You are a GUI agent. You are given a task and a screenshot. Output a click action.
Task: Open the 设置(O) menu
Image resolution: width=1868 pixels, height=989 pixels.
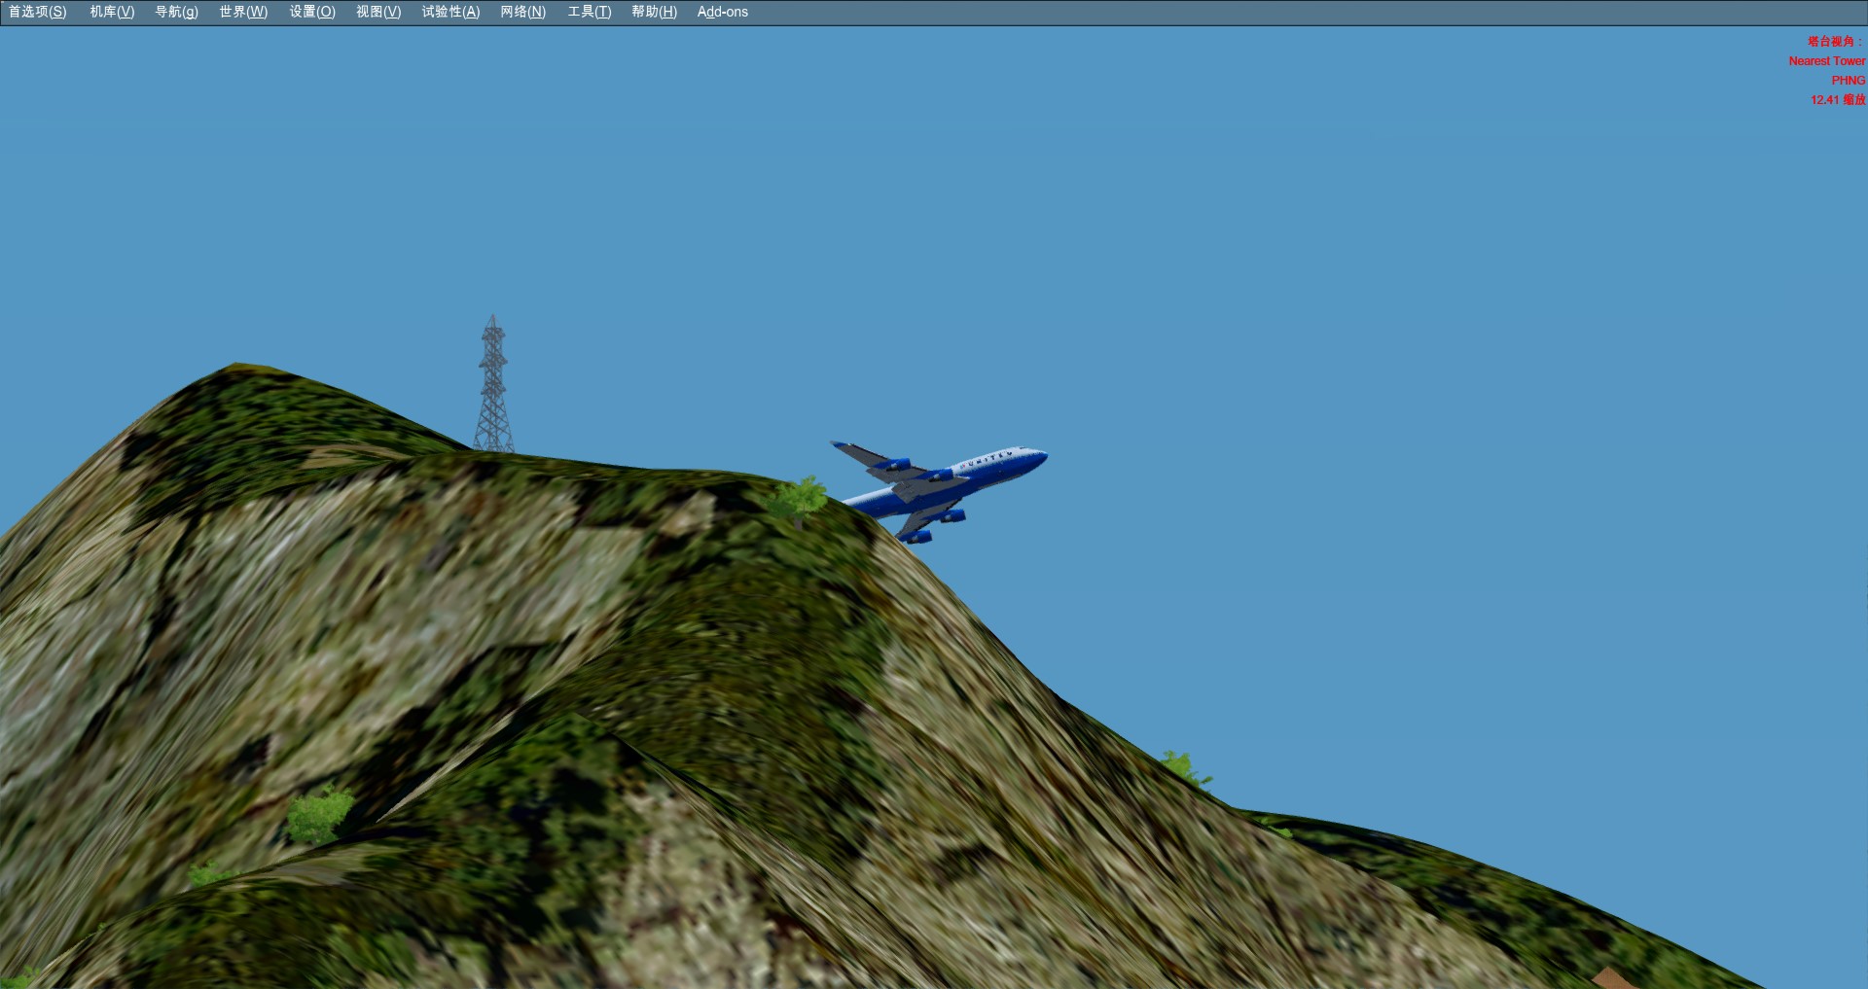click(312, 12)
